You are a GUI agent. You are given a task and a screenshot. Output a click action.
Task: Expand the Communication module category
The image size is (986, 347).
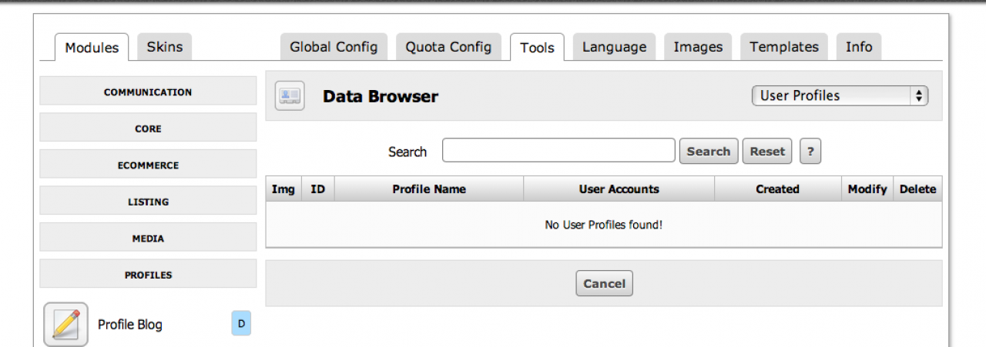[148, 92]
